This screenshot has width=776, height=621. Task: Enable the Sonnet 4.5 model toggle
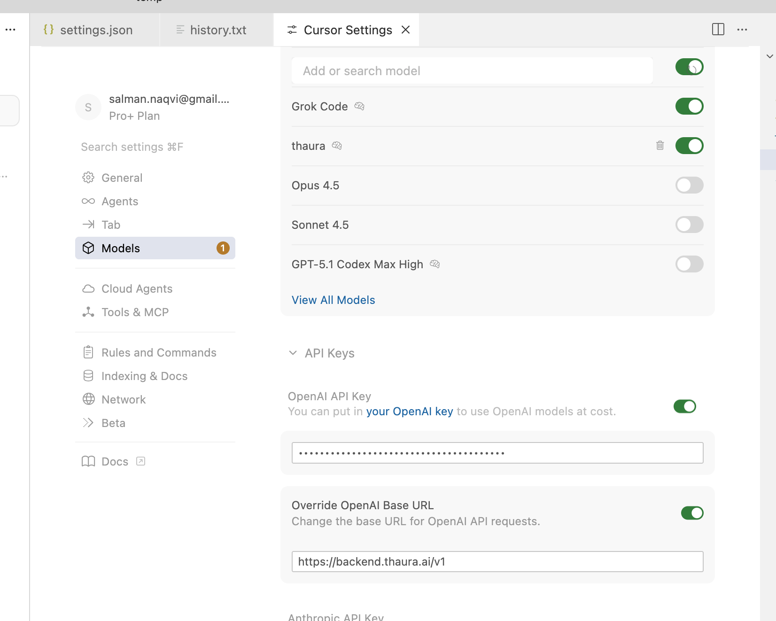pyautogui.click(x=689, y=225)
